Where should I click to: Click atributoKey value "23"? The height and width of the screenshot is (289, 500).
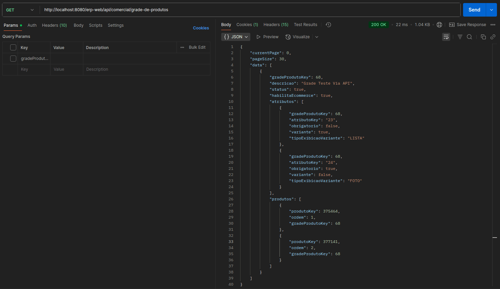(x=330, y=120)
